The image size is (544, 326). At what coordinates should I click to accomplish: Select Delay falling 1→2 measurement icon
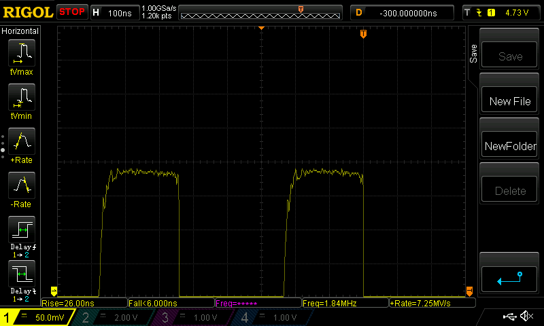coord(22,274)
